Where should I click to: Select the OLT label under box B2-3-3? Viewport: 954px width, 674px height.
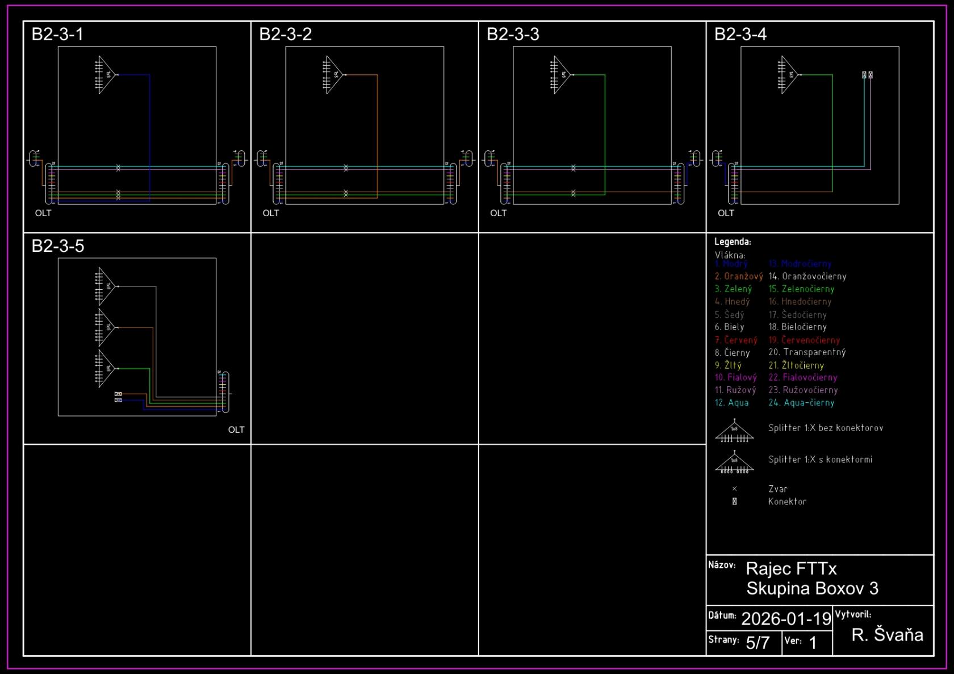click(498, 213)
